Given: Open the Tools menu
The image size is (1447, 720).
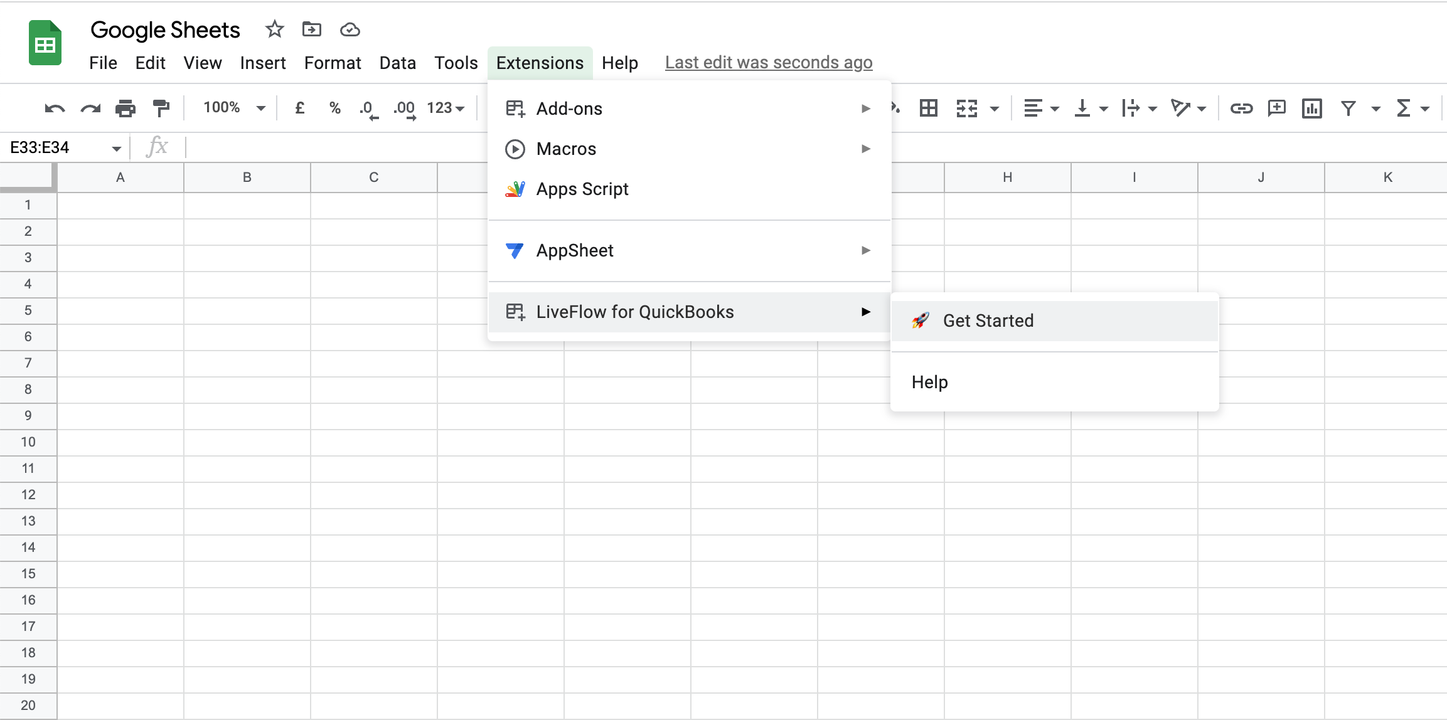Looking at the screenshot, I should (456, 63).
